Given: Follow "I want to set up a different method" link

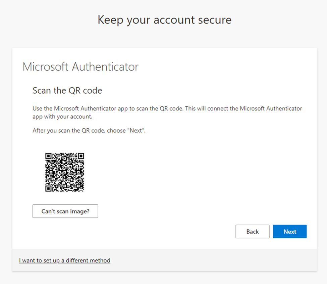Looking at the screenshot, I should 65,261.
